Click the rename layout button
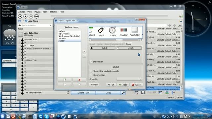This screenshot has width=212, height=119. point(79,84)
